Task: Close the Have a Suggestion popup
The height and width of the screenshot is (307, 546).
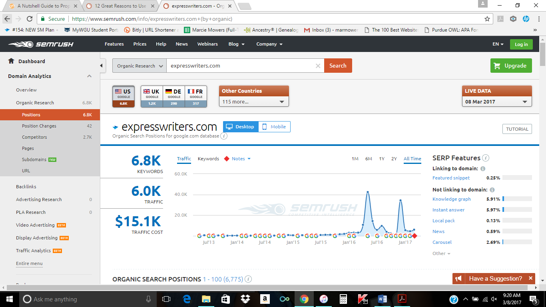Action: (x=531, y=278)
